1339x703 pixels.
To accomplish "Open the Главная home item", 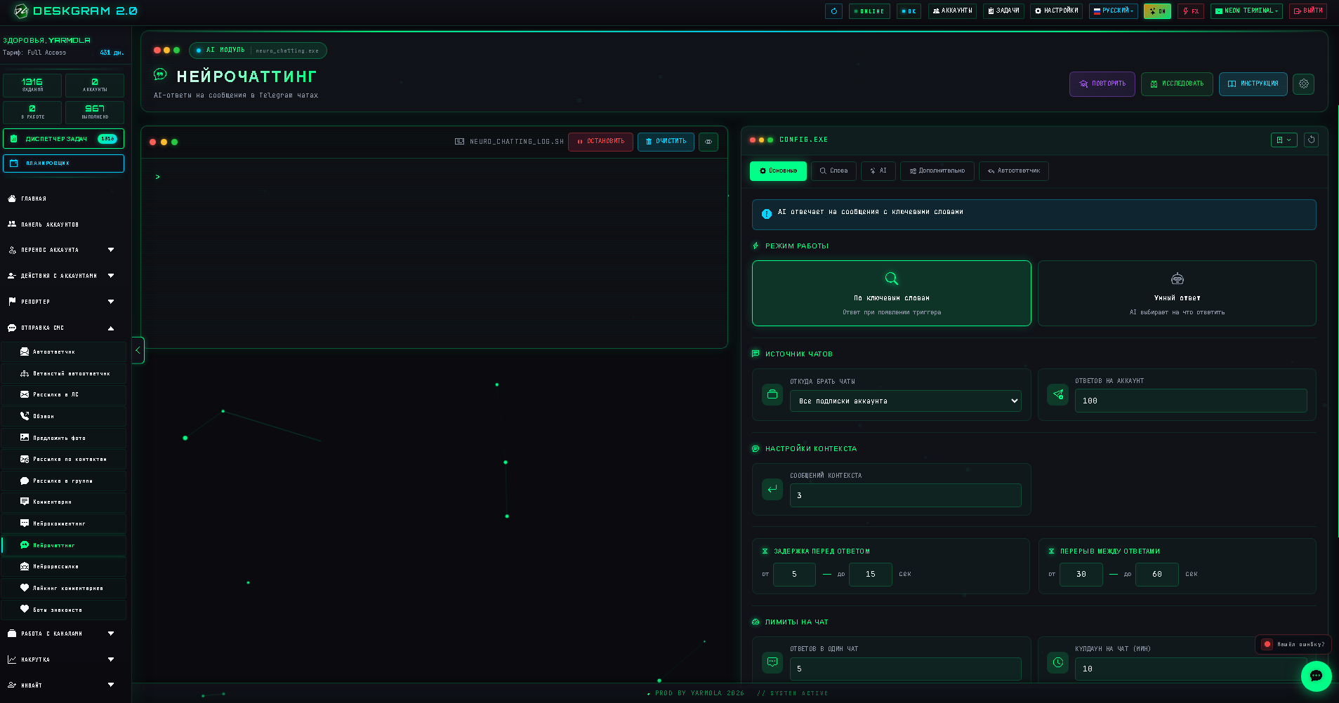I will point(63,199).
